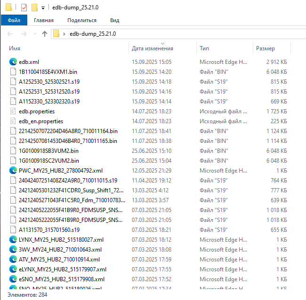The height and width of the screenshot is (300, 306).
Task: Go forward with the Forward arrow
Action: pos(24,34)
